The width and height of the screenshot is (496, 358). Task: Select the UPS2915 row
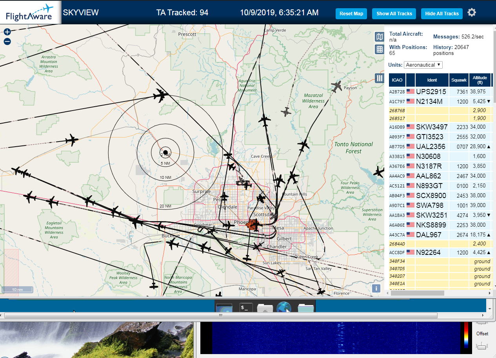pyautogui.click(x=440, y=91)
